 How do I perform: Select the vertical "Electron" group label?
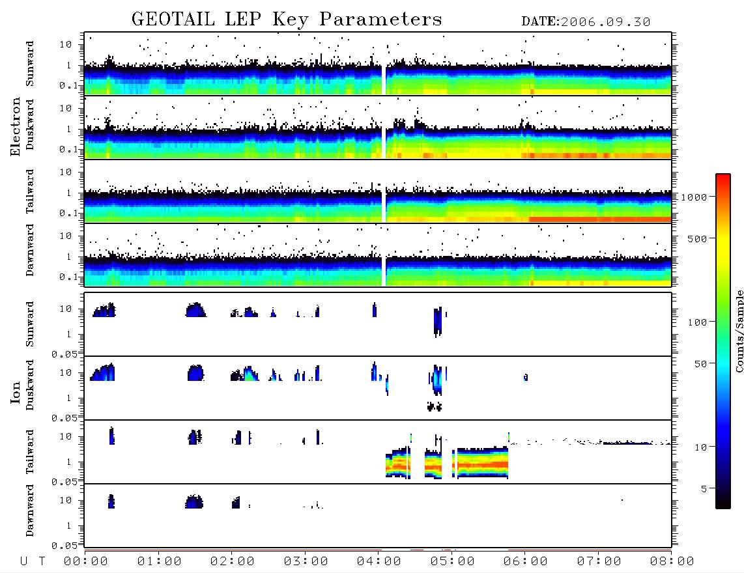16,127
